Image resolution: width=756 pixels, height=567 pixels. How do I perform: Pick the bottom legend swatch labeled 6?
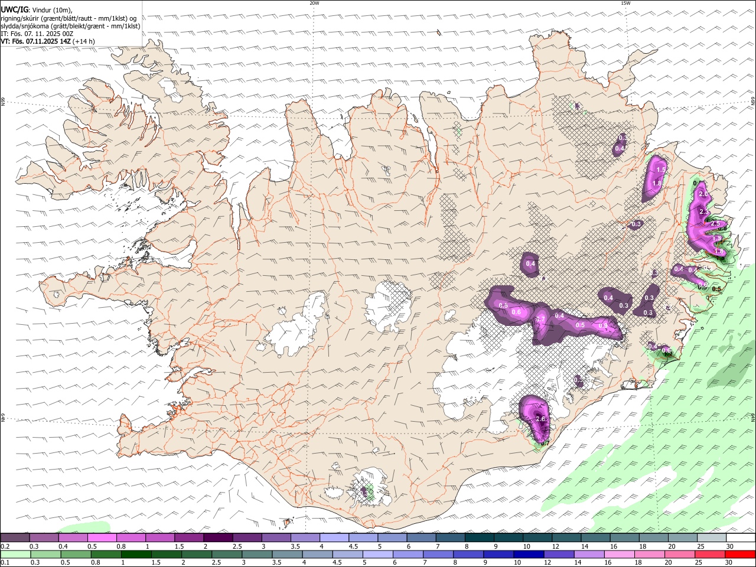pos(408,555)
